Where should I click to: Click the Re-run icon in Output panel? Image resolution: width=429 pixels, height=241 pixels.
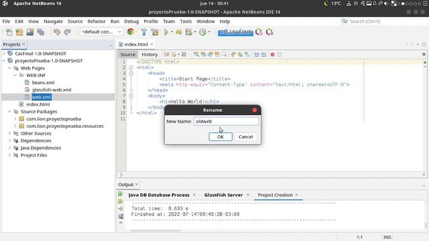[121, 194]
